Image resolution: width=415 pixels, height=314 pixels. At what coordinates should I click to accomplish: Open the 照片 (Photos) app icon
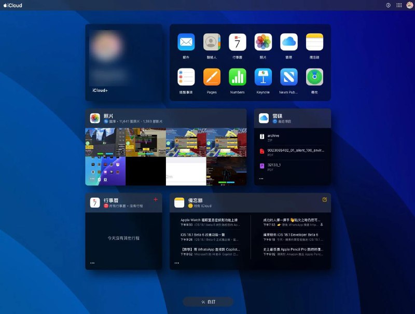(x=263, y=41)
